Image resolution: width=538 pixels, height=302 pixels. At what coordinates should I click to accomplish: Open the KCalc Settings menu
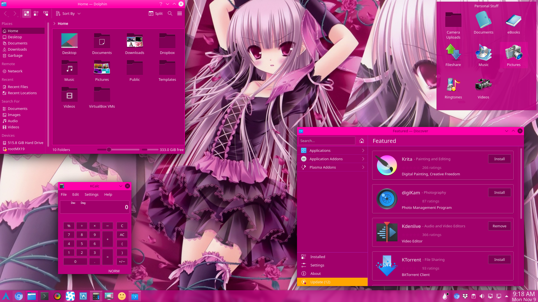click(x=91, y=194)
